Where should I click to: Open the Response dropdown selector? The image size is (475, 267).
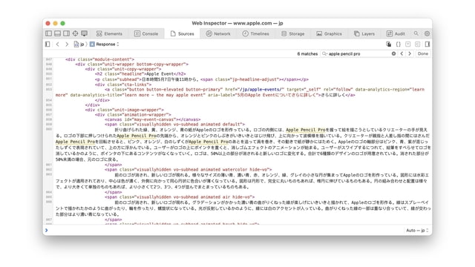(x=105, y=44)
